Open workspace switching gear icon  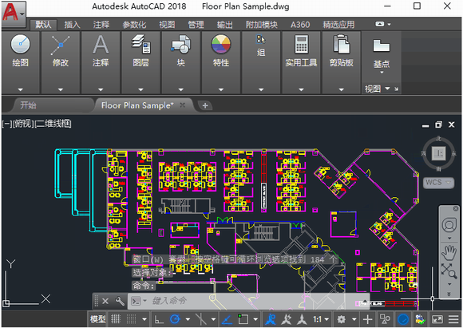coord(342,319)
